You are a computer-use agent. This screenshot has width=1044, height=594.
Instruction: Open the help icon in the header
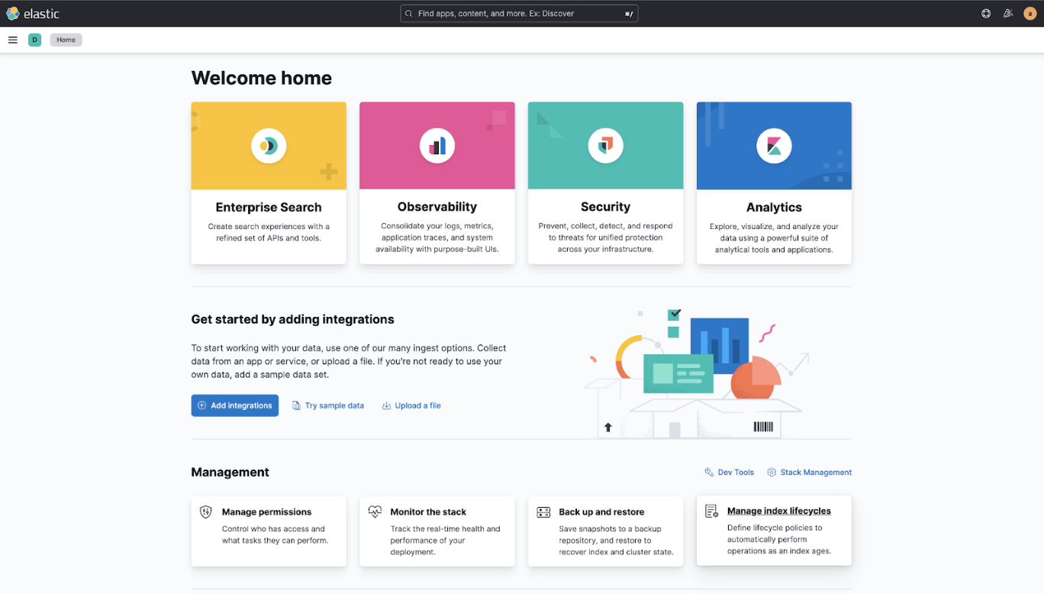[x=985, y=13]
